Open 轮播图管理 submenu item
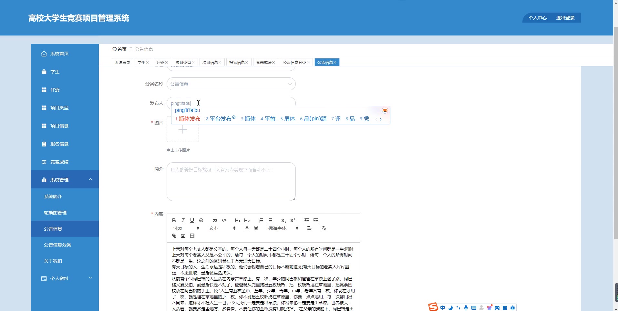The width and height of the screenshot is (618, 311). pyautogui.click(x=65, y=213)
